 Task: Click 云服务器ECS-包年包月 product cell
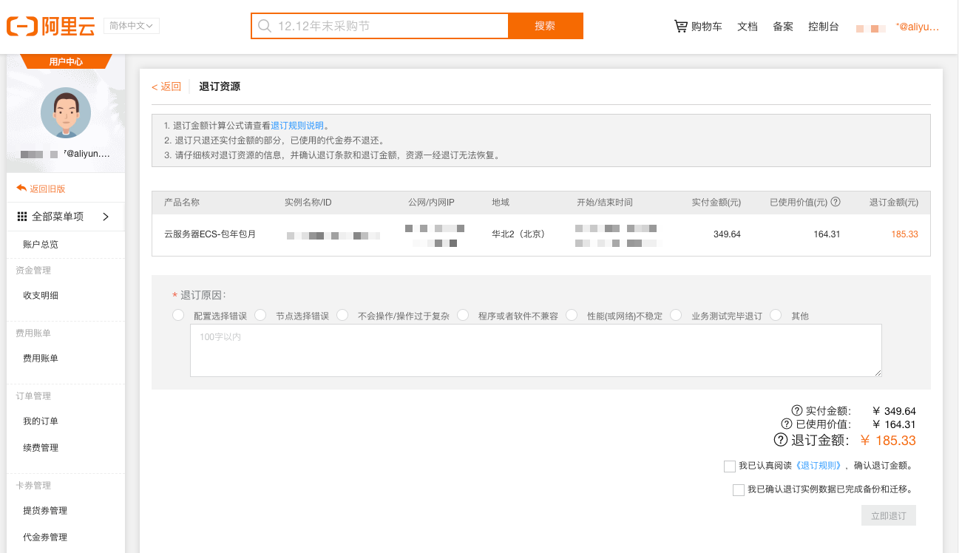(210, 234)
